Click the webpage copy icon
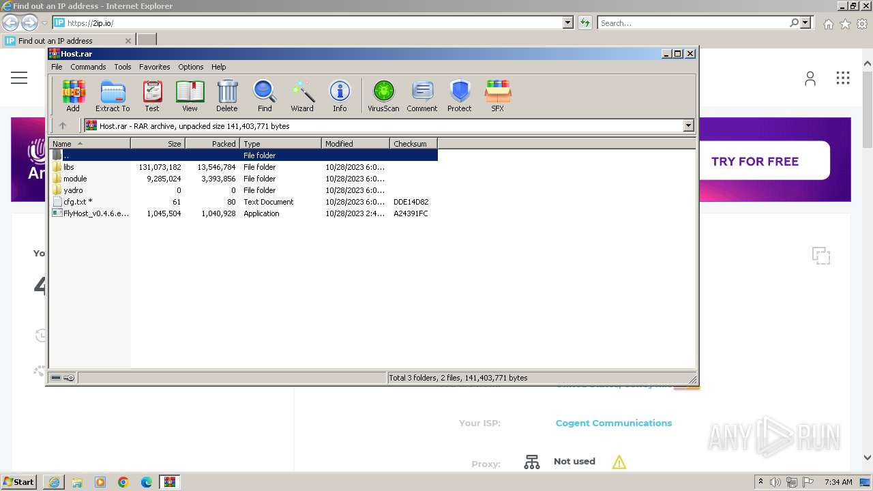 click(x=821, y=256)
